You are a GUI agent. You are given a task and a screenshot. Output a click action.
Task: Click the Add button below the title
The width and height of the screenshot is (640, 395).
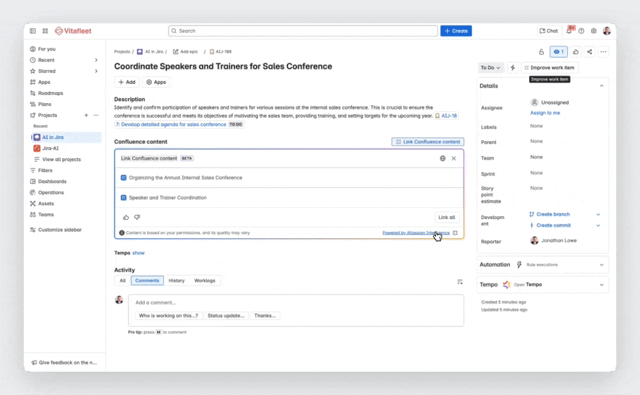click(127, 82)
